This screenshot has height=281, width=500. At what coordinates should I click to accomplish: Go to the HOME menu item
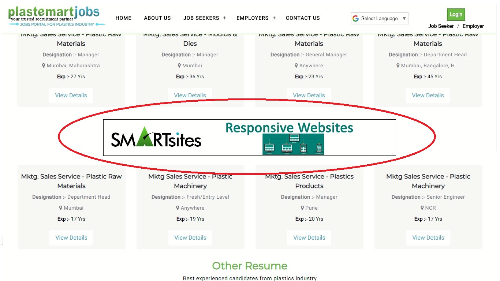pyautogui.click(x=123, y=18)
